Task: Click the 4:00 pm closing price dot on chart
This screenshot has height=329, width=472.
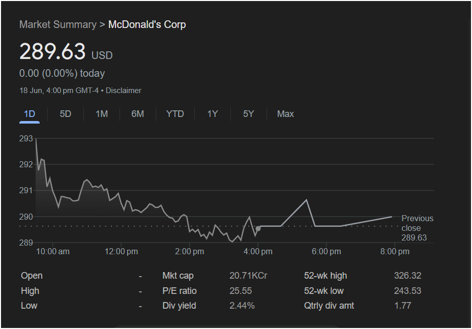Action: click(258, 229)
